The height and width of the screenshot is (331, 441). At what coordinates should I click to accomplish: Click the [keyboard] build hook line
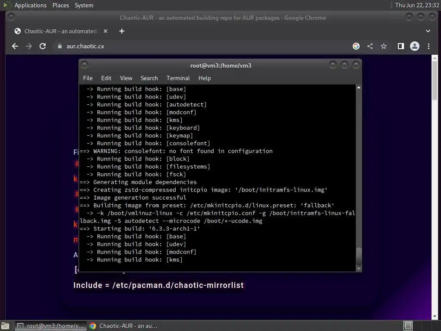pyautogui.click(x=143, y=128)
